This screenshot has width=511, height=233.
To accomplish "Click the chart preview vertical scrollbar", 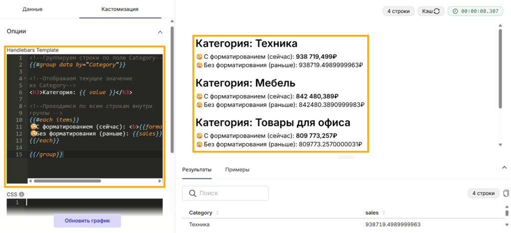I will point(501,68).
